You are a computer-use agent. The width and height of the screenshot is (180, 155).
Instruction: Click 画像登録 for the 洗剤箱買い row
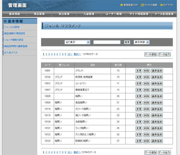click(x=157, y=122)
